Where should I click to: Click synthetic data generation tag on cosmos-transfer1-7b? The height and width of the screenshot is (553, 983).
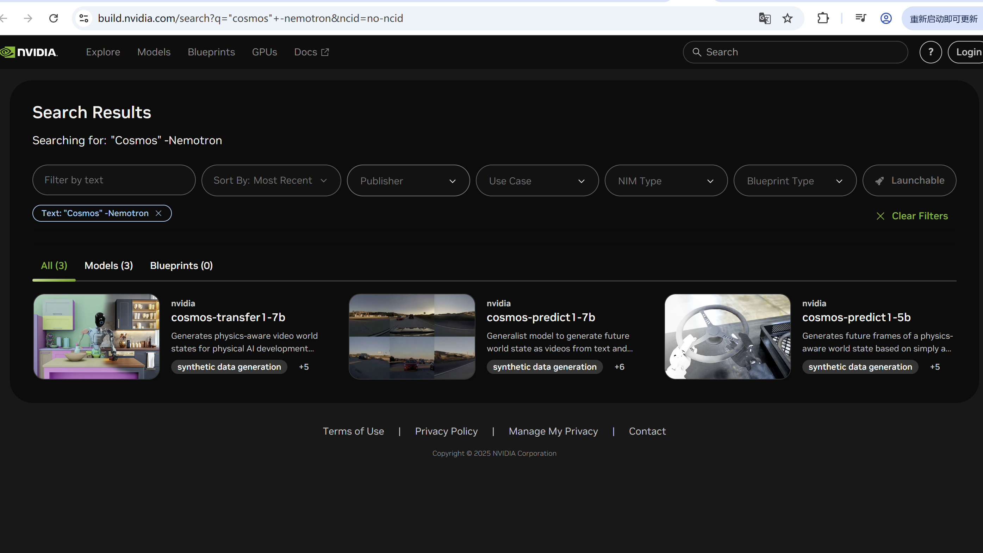point(229,367)
